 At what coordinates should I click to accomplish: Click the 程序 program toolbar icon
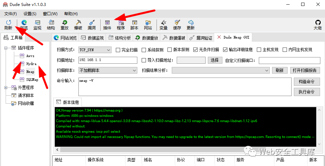(121, 25)
